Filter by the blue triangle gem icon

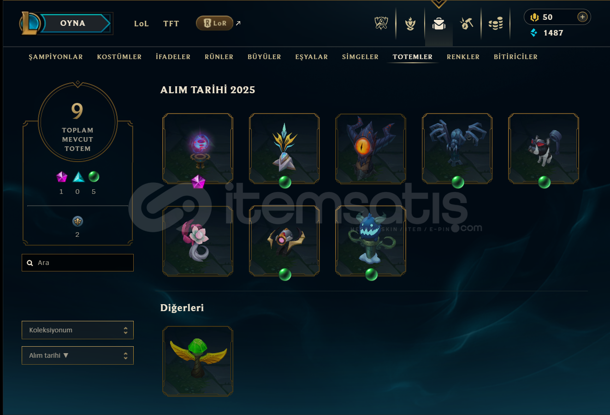[x=78, y=177]
